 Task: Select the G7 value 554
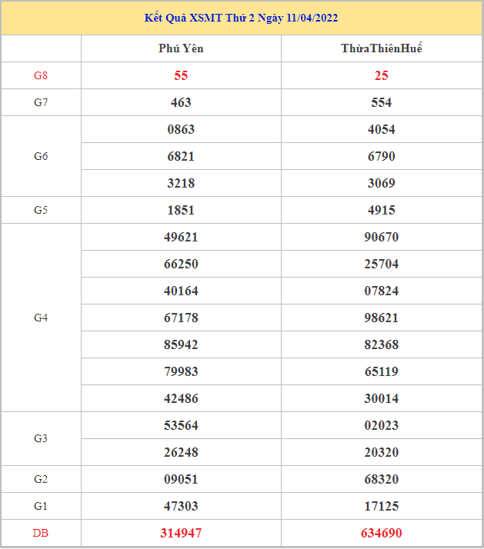click(382, 102)
